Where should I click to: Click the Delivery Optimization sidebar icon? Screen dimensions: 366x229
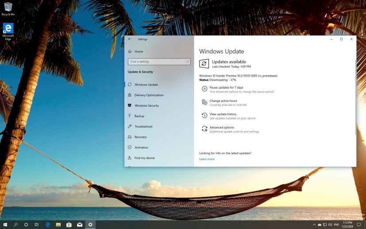(130, 95)
